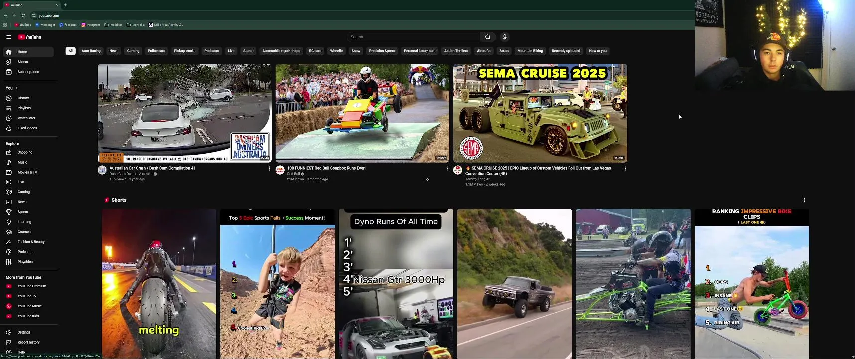855x359 pixels.
Task: Click the Messenger bookmark
Action: 45,25
